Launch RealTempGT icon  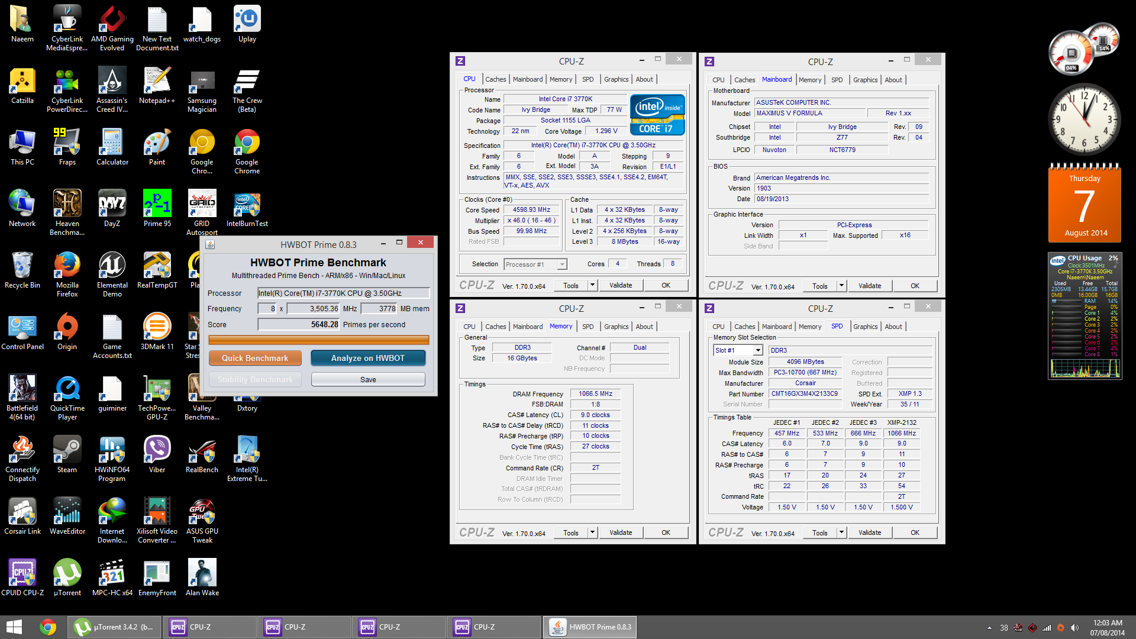[157, 270]
